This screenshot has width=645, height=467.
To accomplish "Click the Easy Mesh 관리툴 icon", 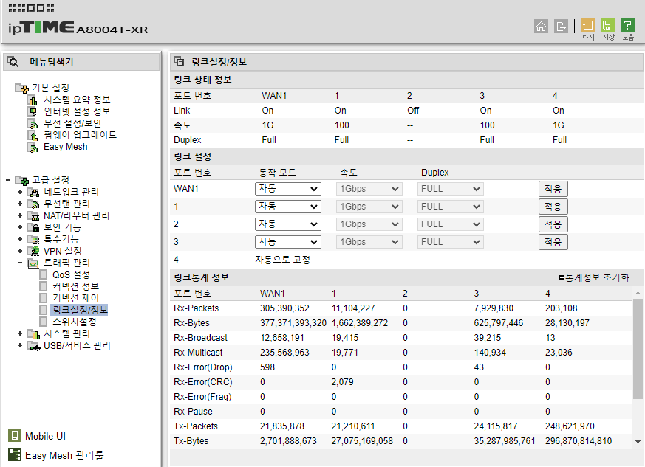I will pyautogui.click(x=14, y=454).
